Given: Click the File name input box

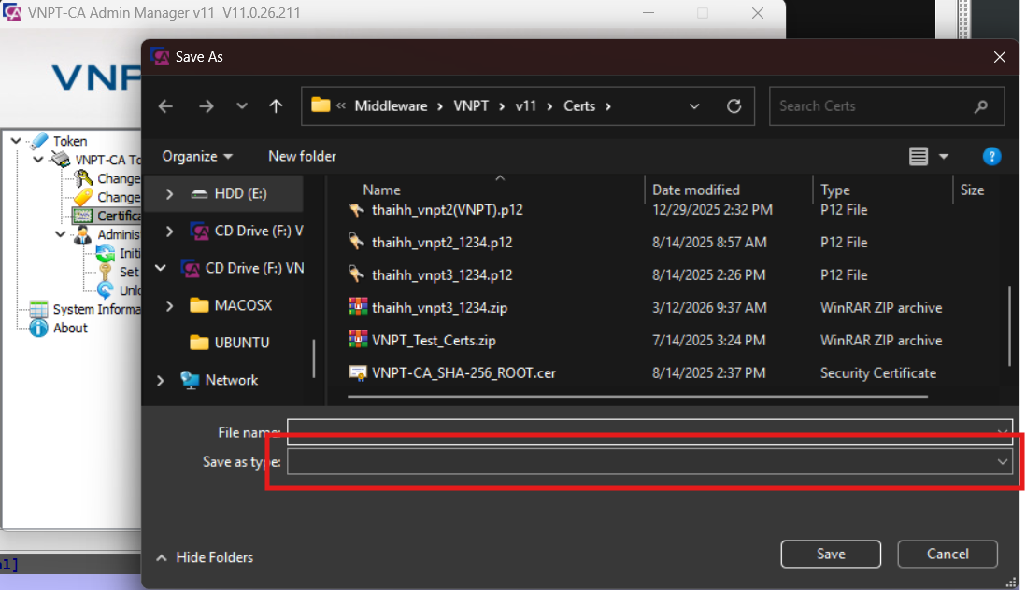Looking at the screenshot, I should pyautogui.click(x=649, y=432).
